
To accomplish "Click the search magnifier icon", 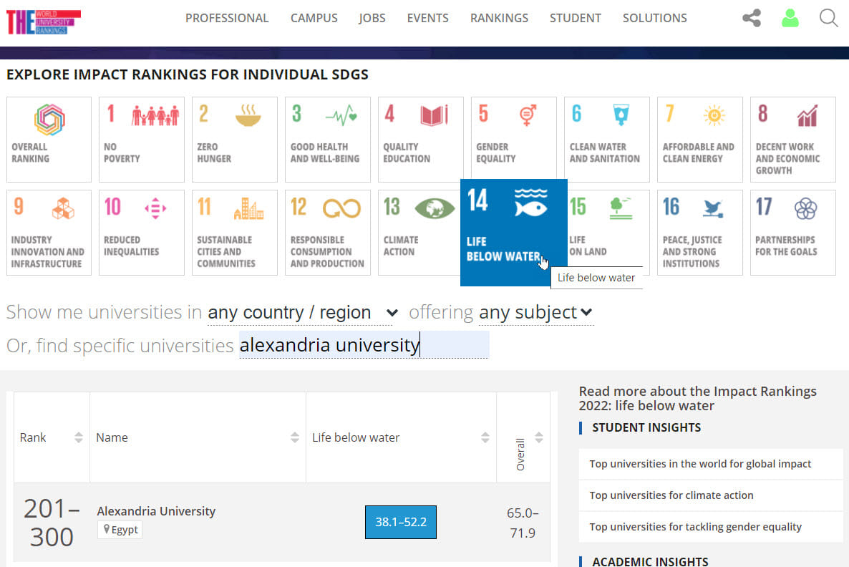I will 828,18.
